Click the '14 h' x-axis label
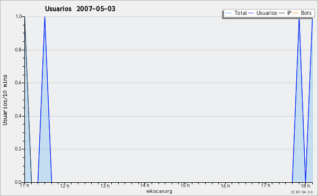Screen dimensions: 318x196 point(145,185)
